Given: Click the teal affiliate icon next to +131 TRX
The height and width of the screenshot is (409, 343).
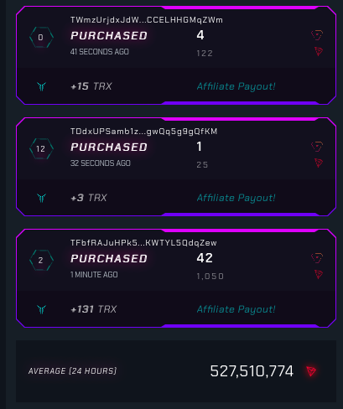Looking at the screenshot, I should [x=42, y=309].
